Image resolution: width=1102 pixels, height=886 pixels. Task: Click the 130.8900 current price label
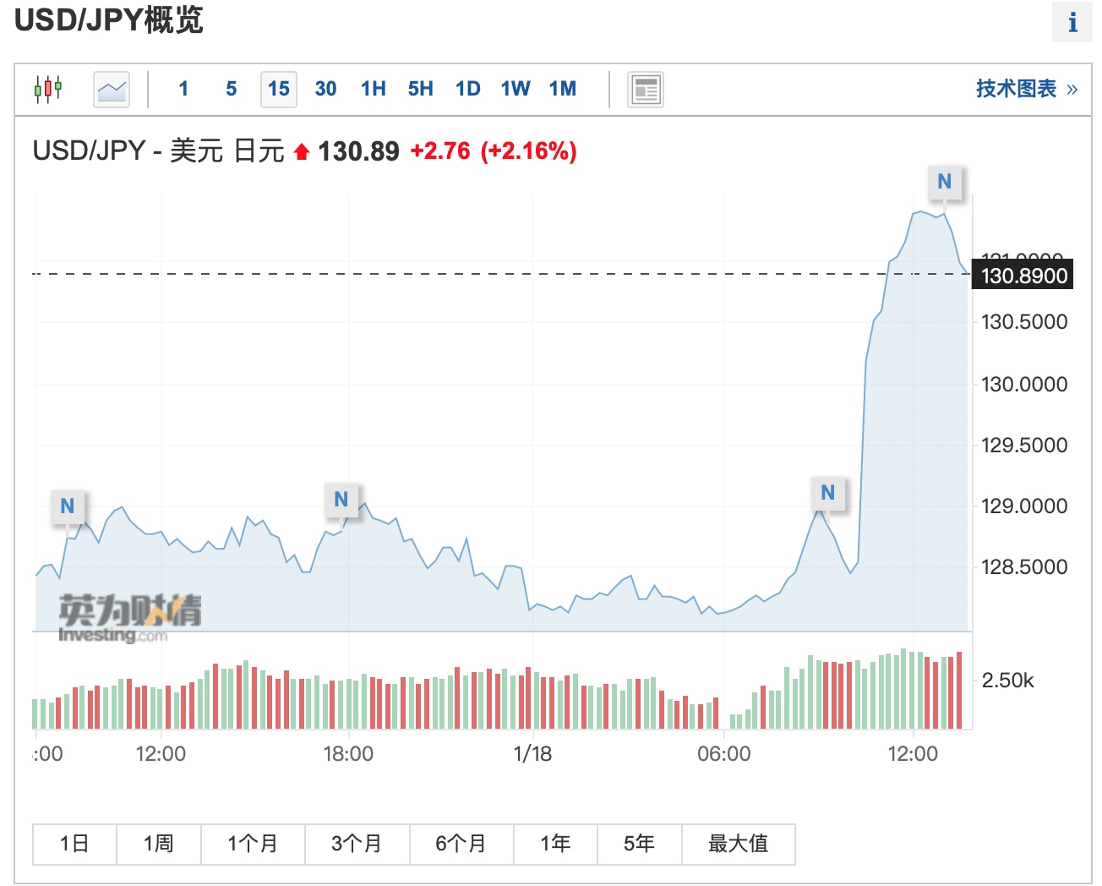(x=1023, y=276)
